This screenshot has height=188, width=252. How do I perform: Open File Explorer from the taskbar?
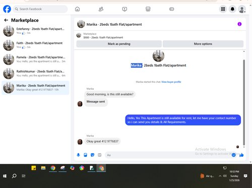[x=43, y=168]
